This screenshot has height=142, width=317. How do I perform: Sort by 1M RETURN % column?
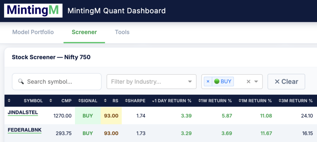(255, 101)
